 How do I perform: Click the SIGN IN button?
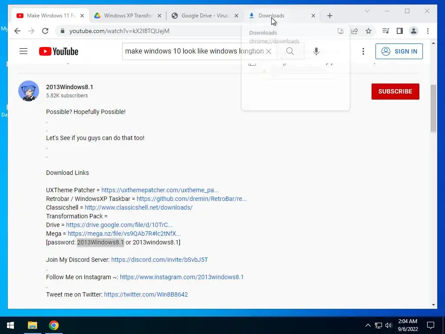[399, 51]
